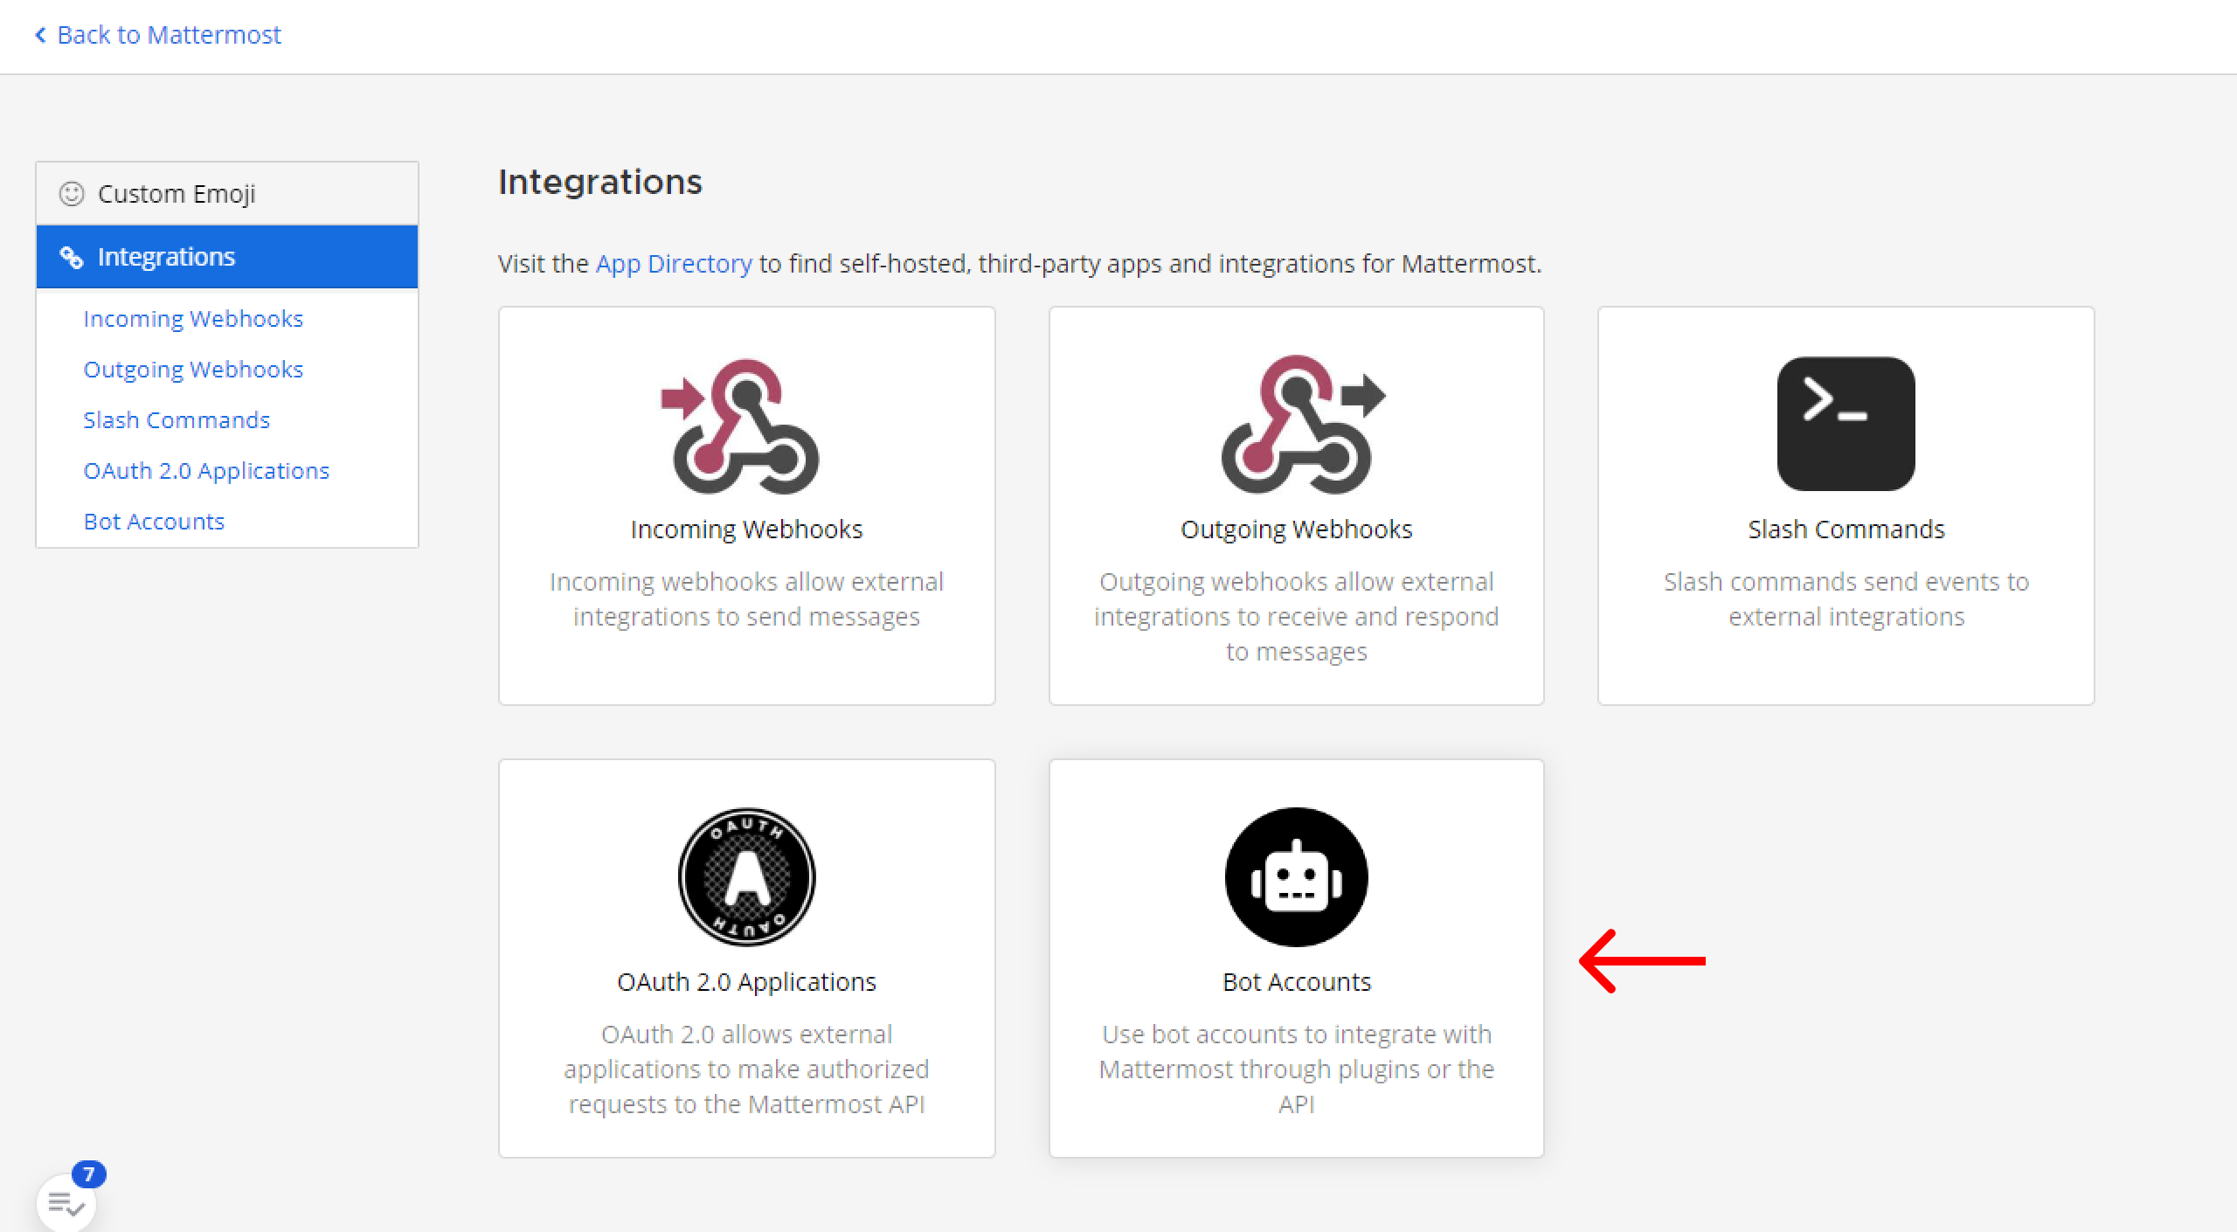2237x1232 pixels.
Task: Click the Outgoing Webhooks card title
Action: click(1297, 529)
